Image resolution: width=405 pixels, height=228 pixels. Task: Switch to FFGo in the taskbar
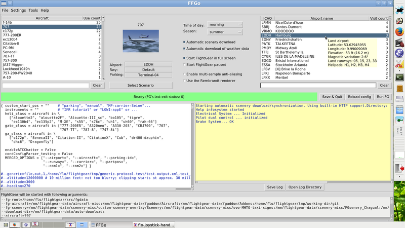pos(111,225)
